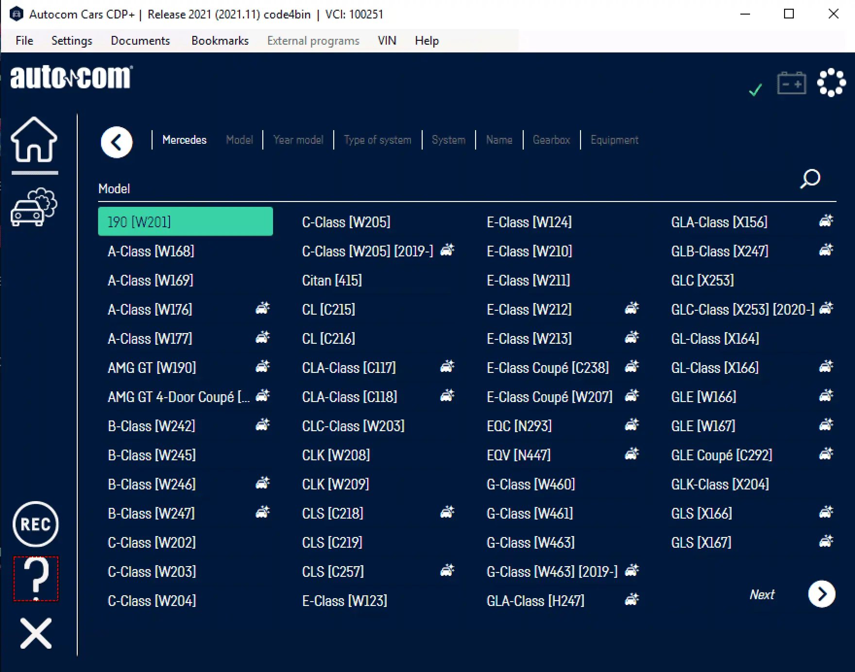Screen dimensions: 855x672
Task: Select model A-Class [W169]
Action: click(x=151, y=280)
